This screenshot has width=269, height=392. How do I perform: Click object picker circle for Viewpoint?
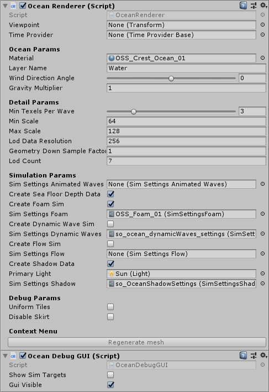click(262, 25)
